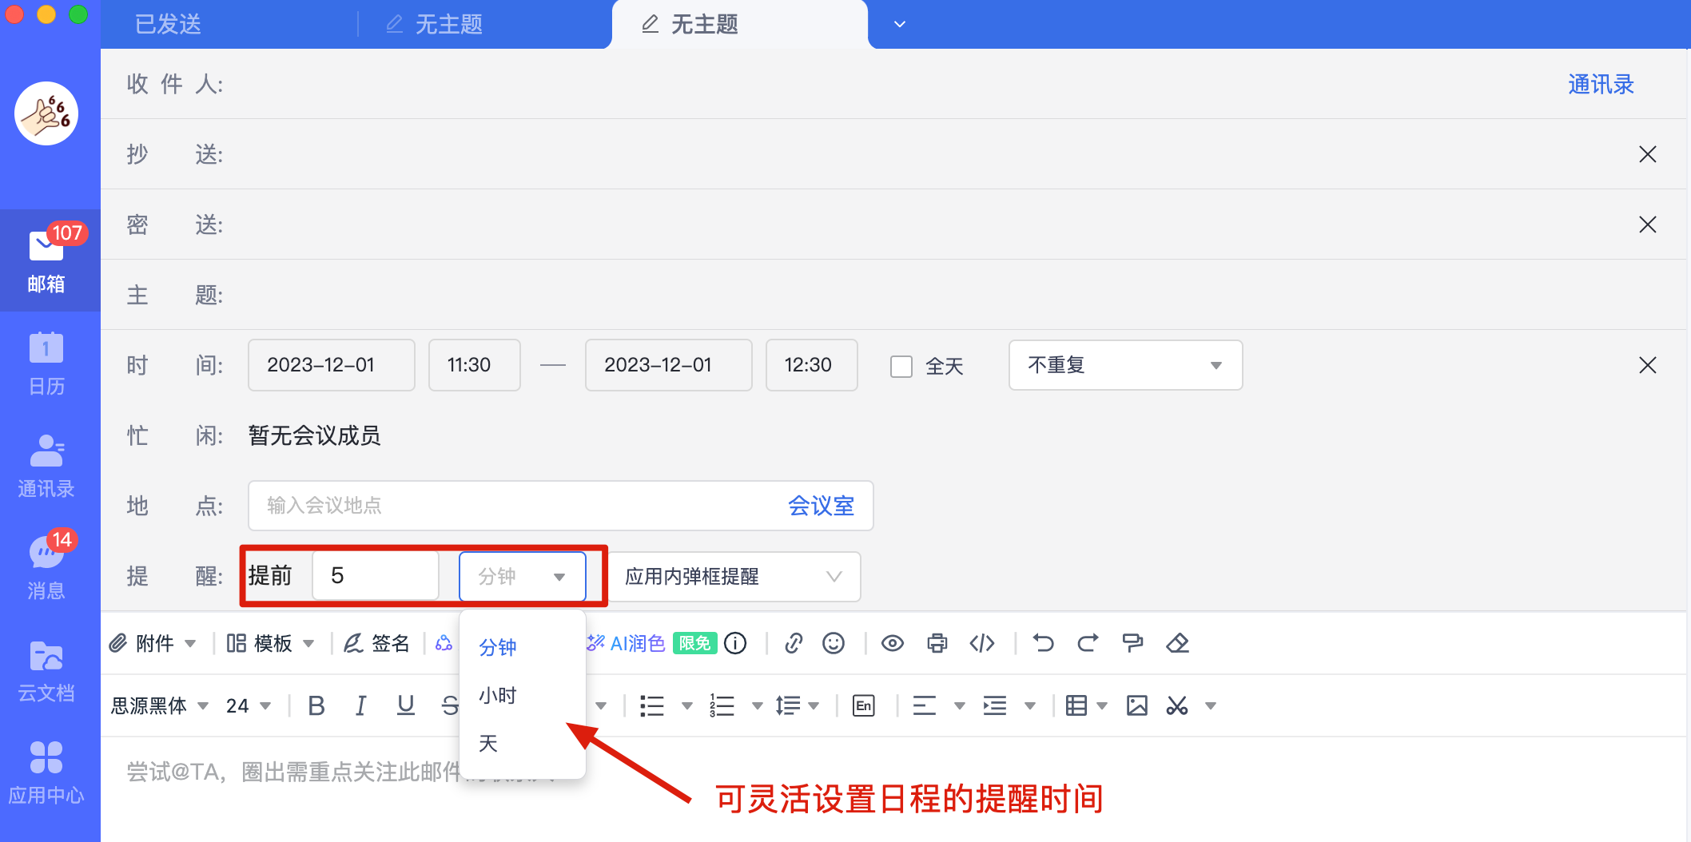Remove the 时间 row with its X

pos(1648,365)
